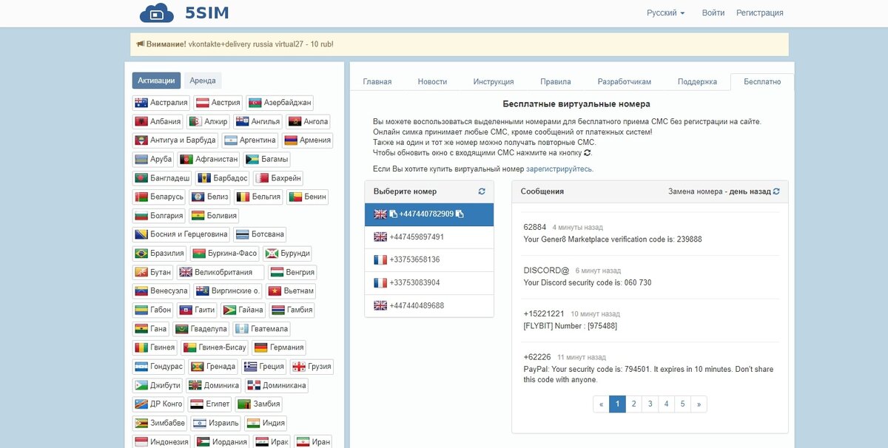Select Беларусь country button

[x=160, y=197]
